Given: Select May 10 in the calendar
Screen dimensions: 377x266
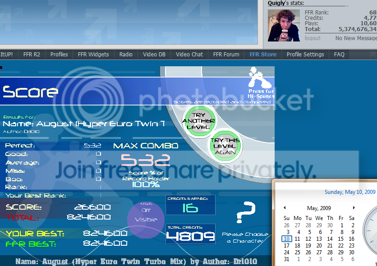Looking at the screenshot, I should coord(286,239).
